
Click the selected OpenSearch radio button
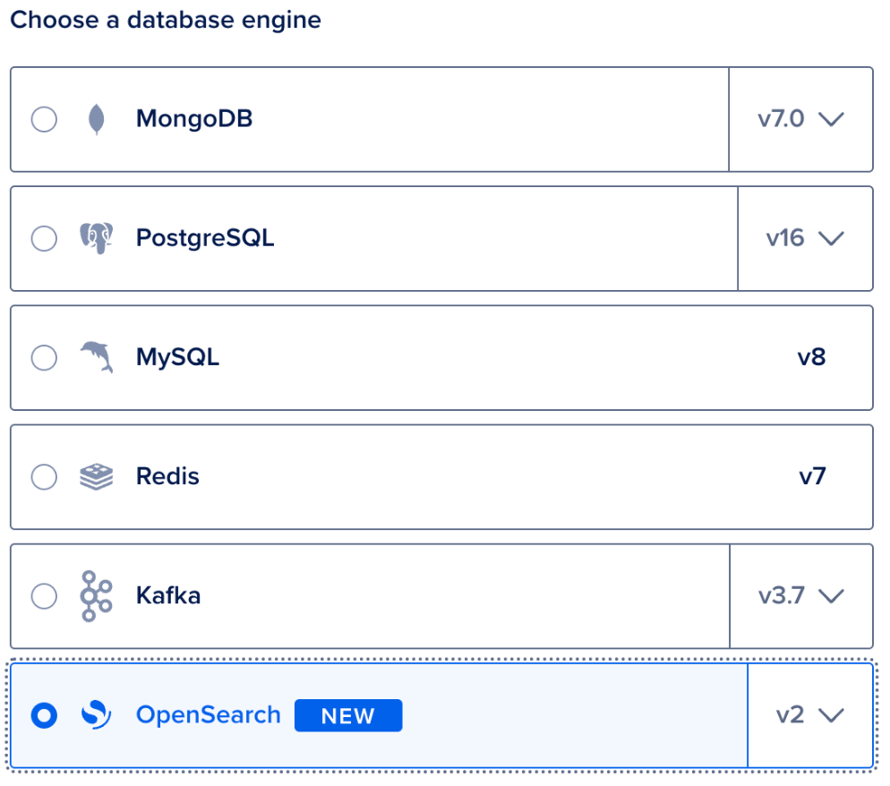coord(44,715)
